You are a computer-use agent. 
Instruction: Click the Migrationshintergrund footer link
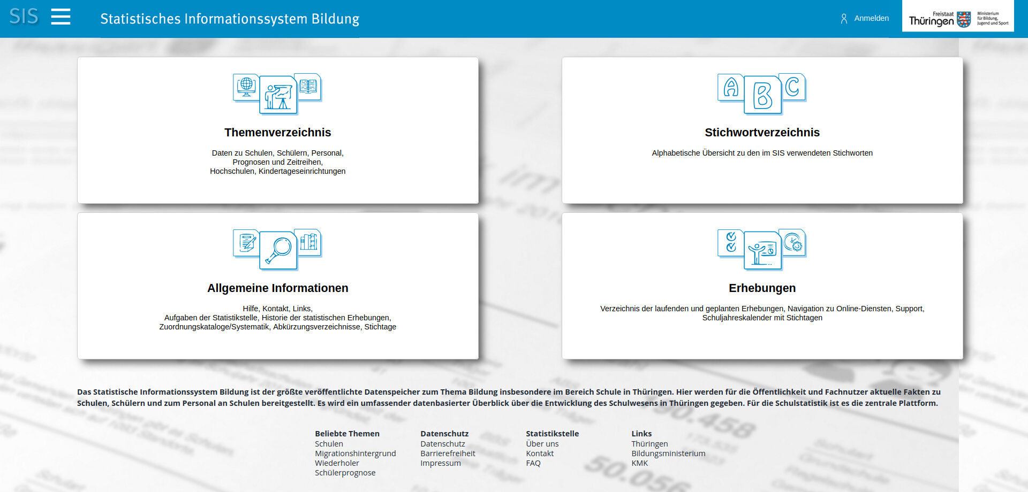point(355,453)
